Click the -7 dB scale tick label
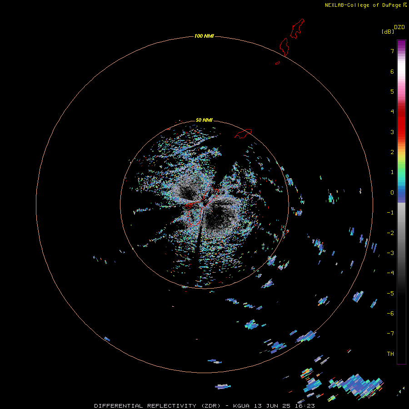The image size is (409, 409). pyautogui.click(x=390, y=334)
